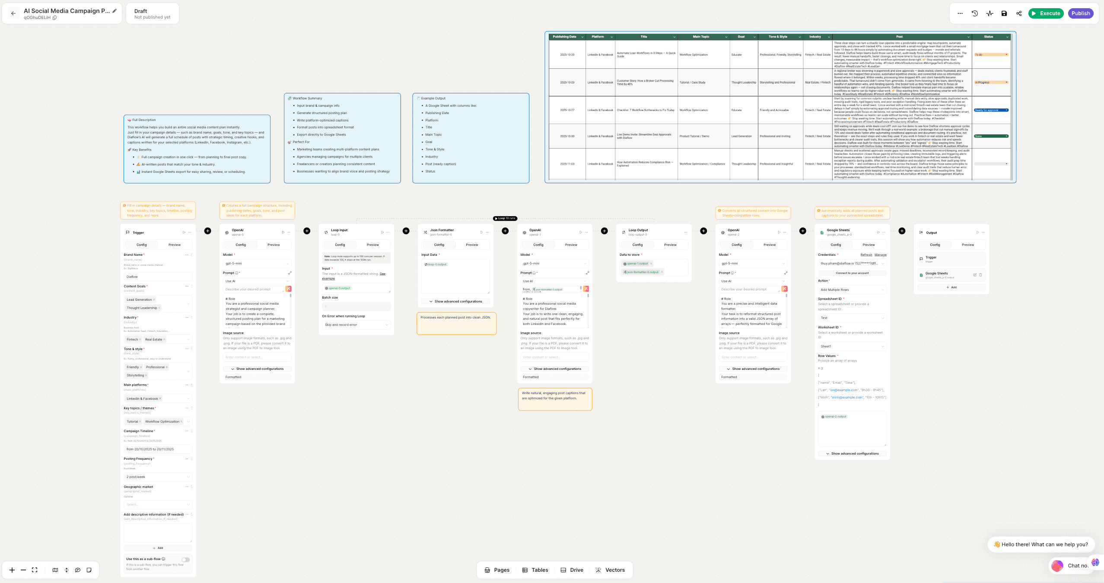Click the 'Refresh' link next to Credentials
Image resolution: width=1104 pixels, height=583 pixels.
click(x=866, y=255)
